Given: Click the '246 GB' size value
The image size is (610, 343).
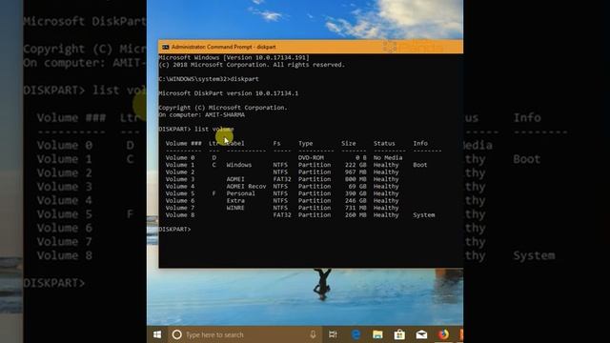Looking at the screenshot, I should (356, 201).
